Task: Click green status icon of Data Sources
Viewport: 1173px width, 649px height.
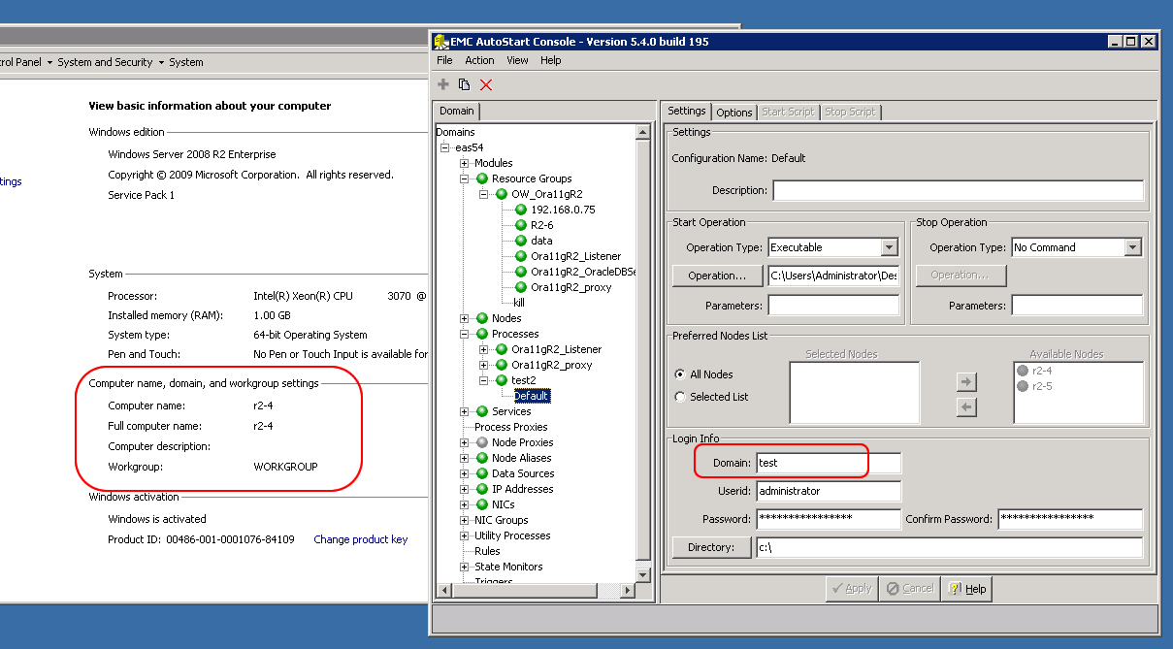Action: click(x=481, y=473)
